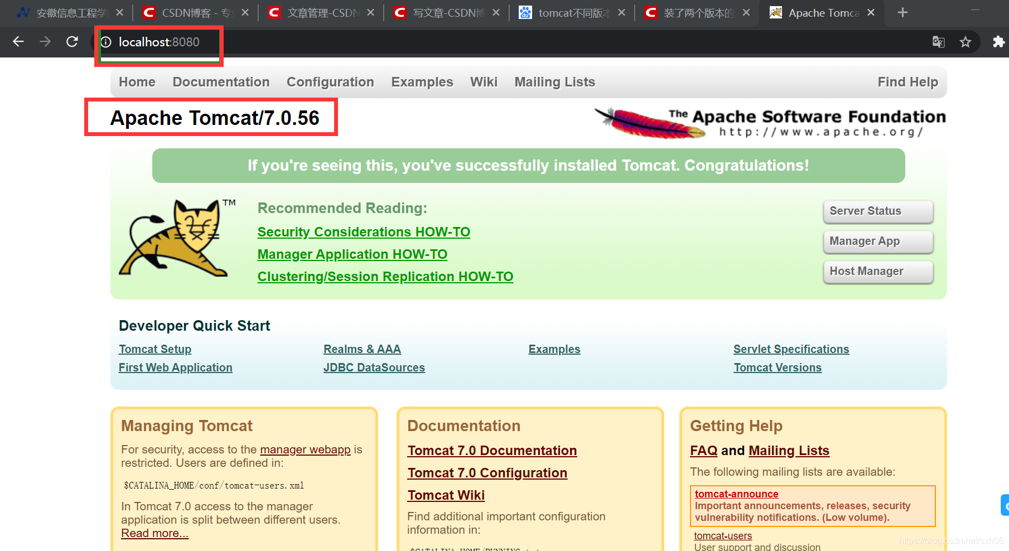This screenshot has width=1009, height=551.
Task: Open the Tomcat Versions link
Action: coord(778,368)
